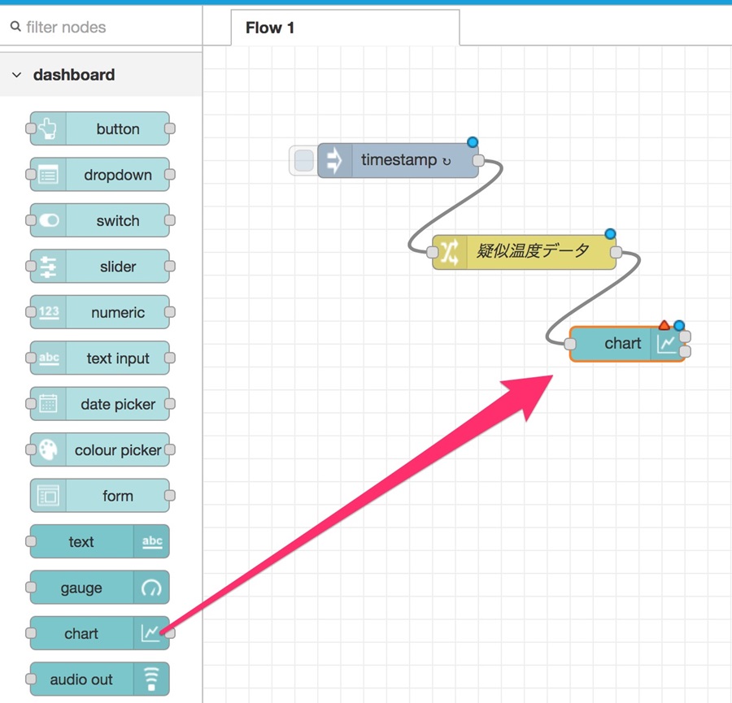
Task: Select the form palette node
Action: coord(99,496)
